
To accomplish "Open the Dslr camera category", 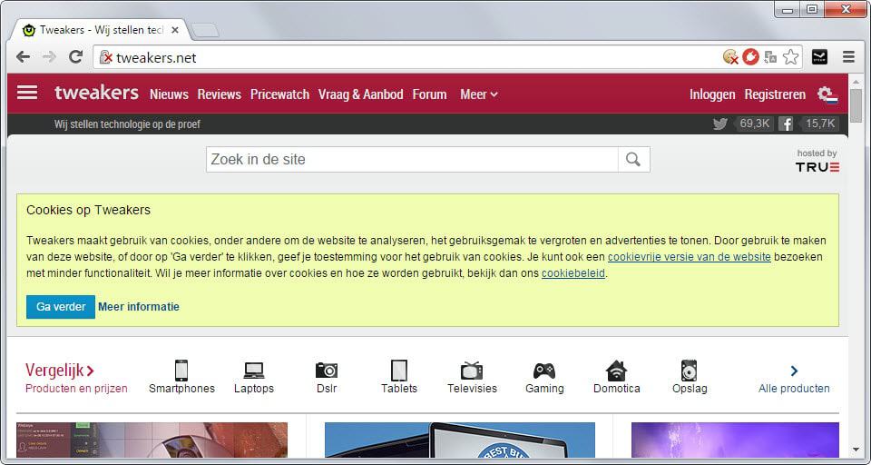I will 327,371.
